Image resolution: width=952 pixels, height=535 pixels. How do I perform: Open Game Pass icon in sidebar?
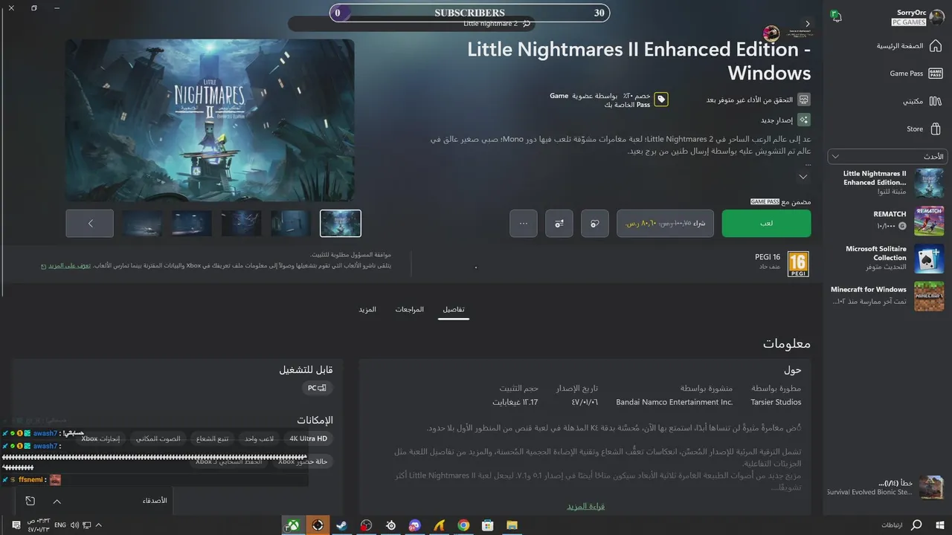click(x=935, y=74)
